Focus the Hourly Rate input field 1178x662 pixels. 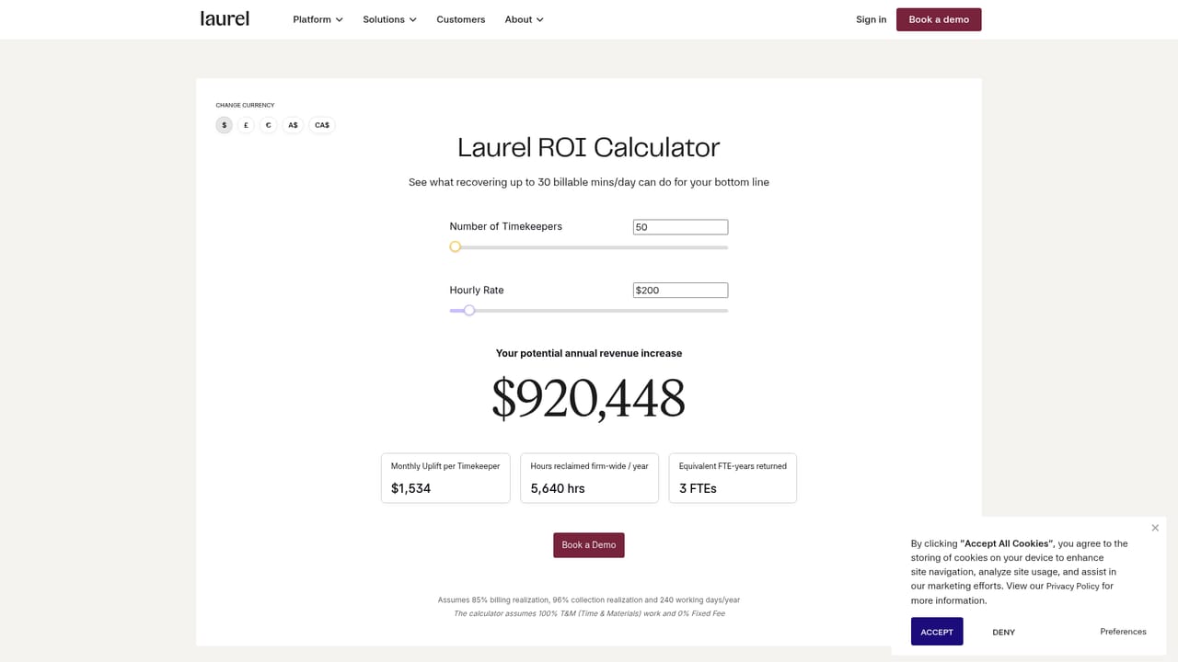pyautogui.click(x=680, y=291)
